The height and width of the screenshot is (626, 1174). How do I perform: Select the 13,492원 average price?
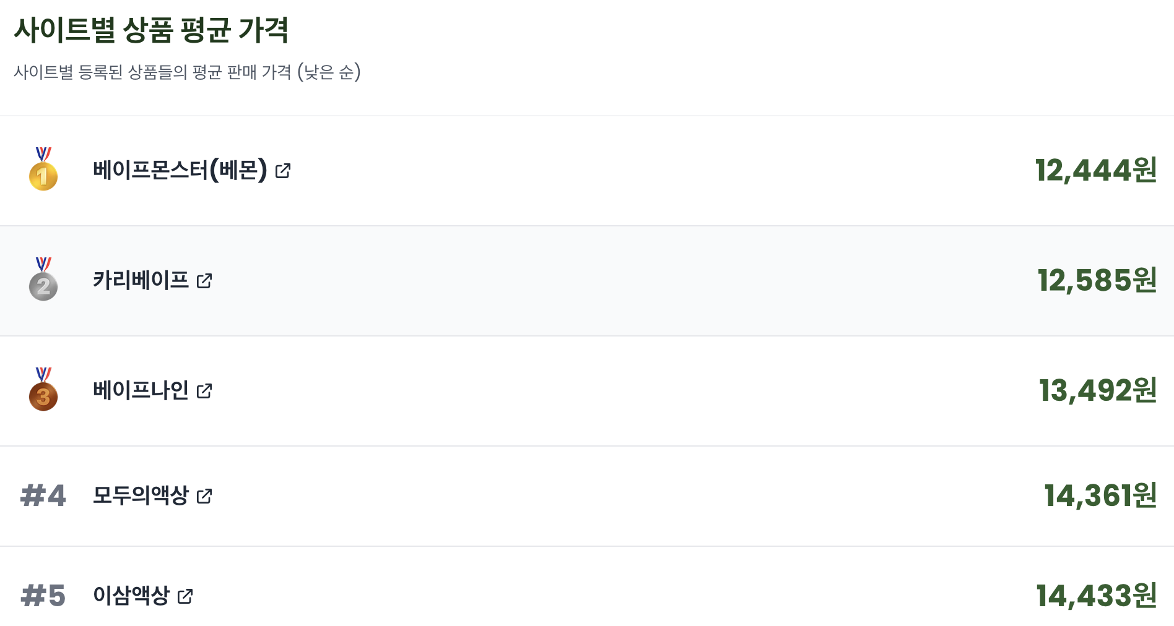pos(1098,390)
